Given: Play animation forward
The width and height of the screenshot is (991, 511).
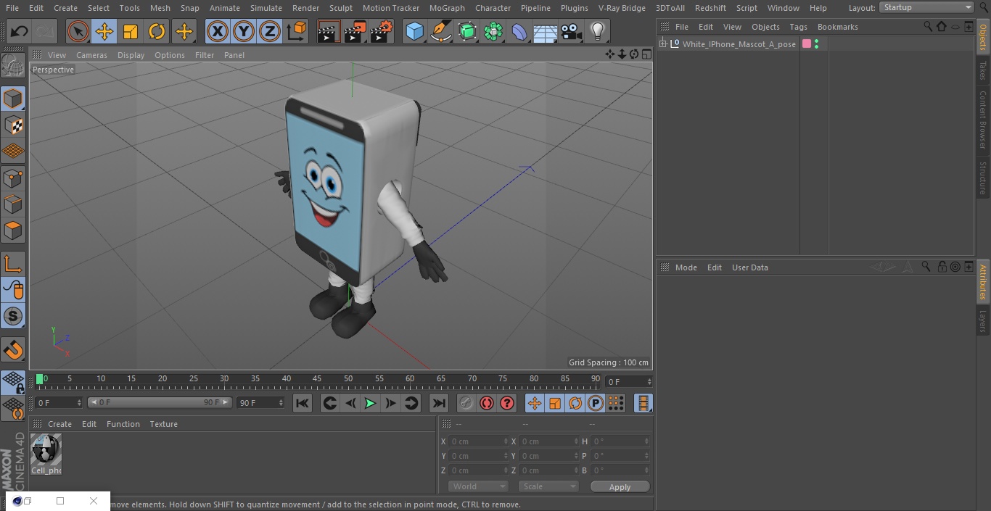Looking at the screenshot, I should click(370, 403).
